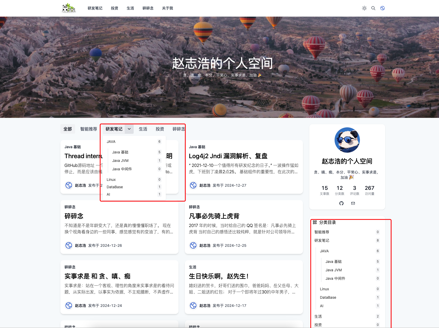Viewport: 439px width, 328px height.
Task: Click the panda site logo
Action: (69, 8)
